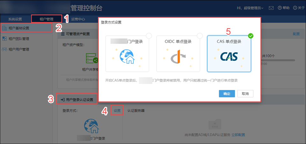The height and width of the screenshot is (144, 306).
Task: Click the 租户资产模型 label
Action: click(73, 45)
